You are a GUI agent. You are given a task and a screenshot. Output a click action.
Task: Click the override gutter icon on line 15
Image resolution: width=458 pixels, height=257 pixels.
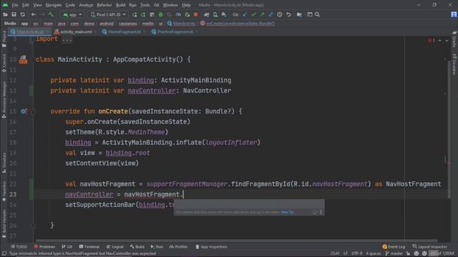[x=24, y=111]
